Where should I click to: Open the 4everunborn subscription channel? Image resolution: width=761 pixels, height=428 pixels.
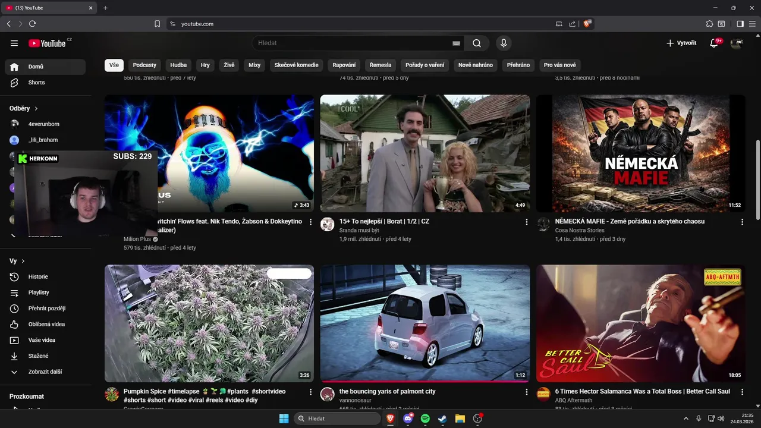[45, 124]
